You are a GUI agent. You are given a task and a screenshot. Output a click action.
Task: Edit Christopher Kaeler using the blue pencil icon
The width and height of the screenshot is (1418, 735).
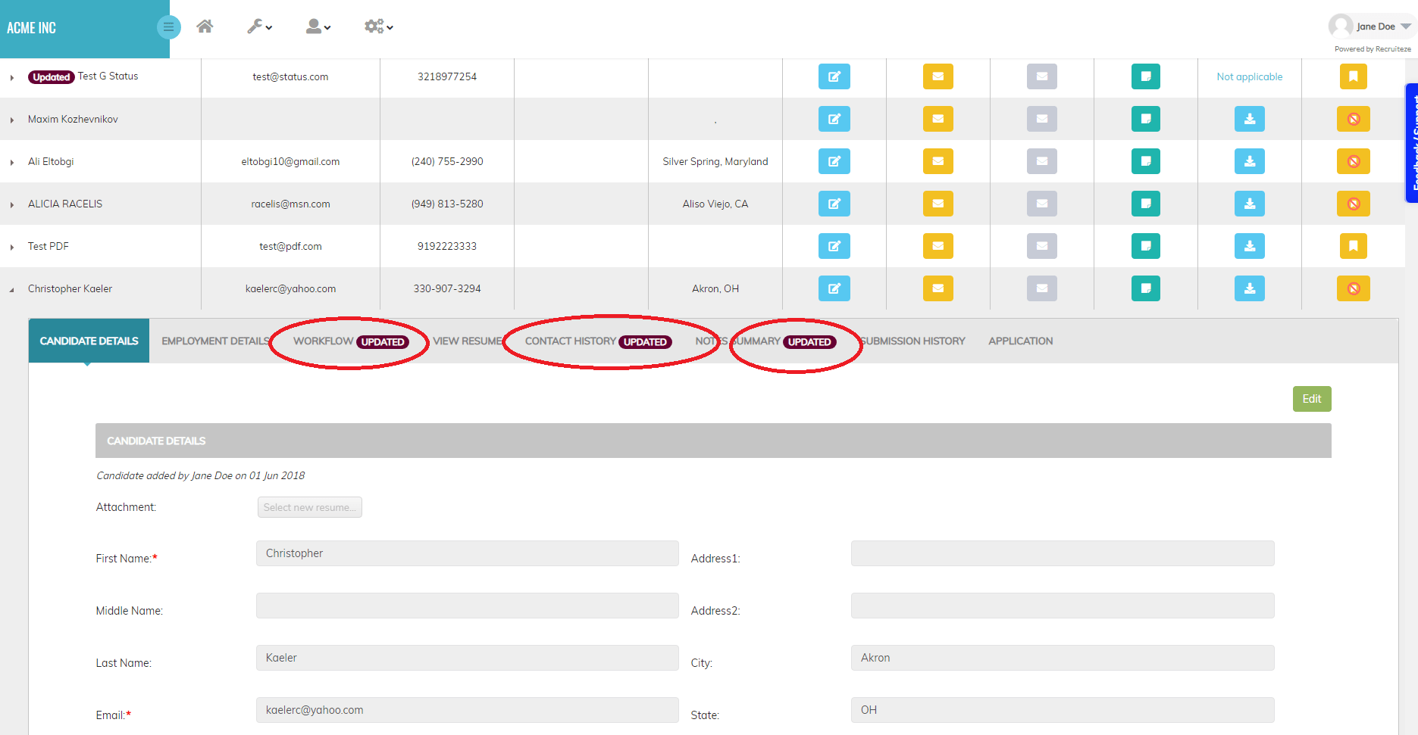(x=834, y=288)
